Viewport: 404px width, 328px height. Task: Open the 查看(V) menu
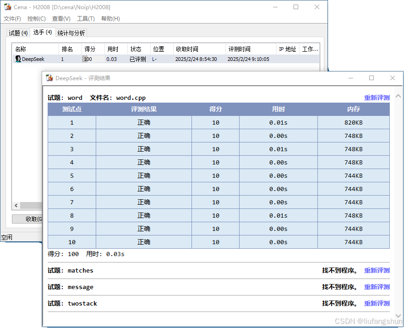click(x=61, y=18)
